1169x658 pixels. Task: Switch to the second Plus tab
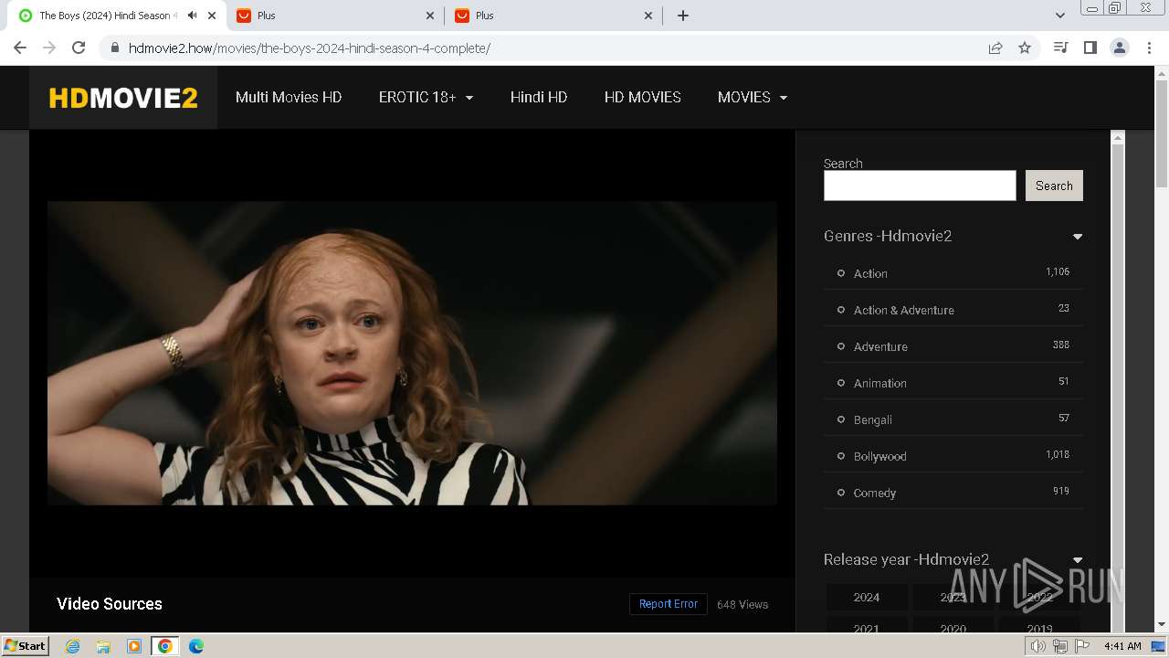click(553, 16)
